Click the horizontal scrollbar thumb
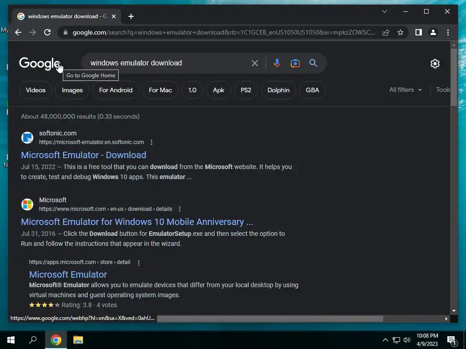 [270, 319]
